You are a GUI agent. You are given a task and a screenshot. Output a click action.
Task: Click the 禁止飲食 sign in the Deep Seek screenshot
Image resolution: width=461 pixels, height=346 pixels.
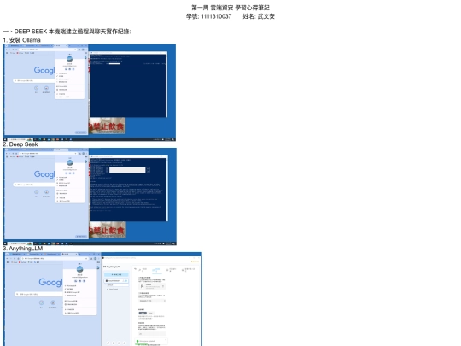[108, 230]
